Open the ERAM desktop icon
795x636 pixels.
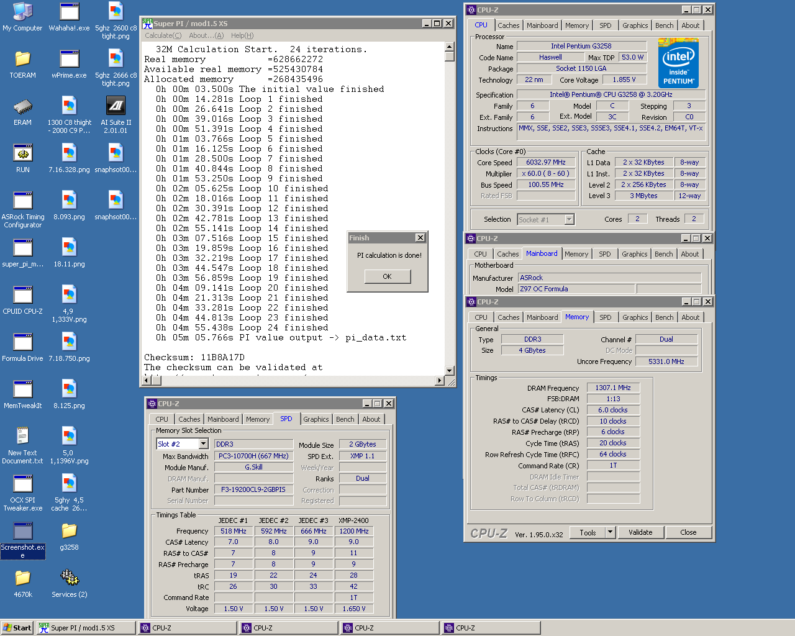click(x=23, y=111)
